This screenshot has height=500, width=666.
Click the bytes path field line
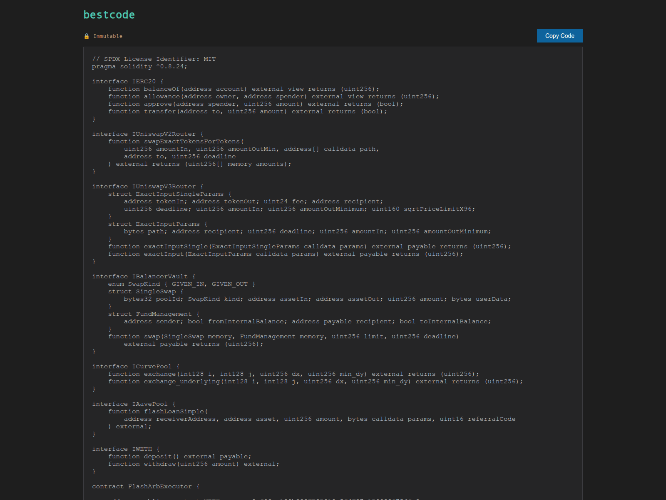click(x=308, y=232)
